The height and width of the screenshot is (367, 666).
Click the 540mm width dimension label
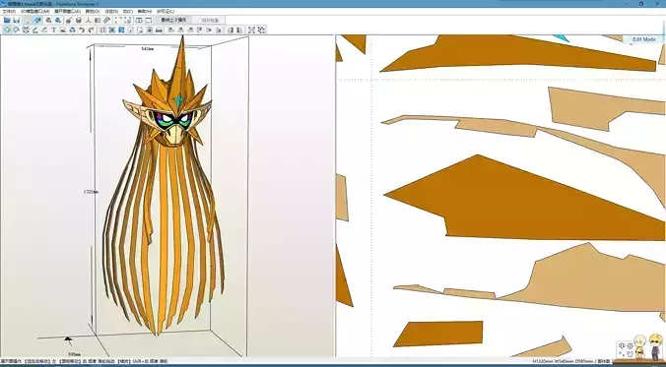click(x=147, y=49)
